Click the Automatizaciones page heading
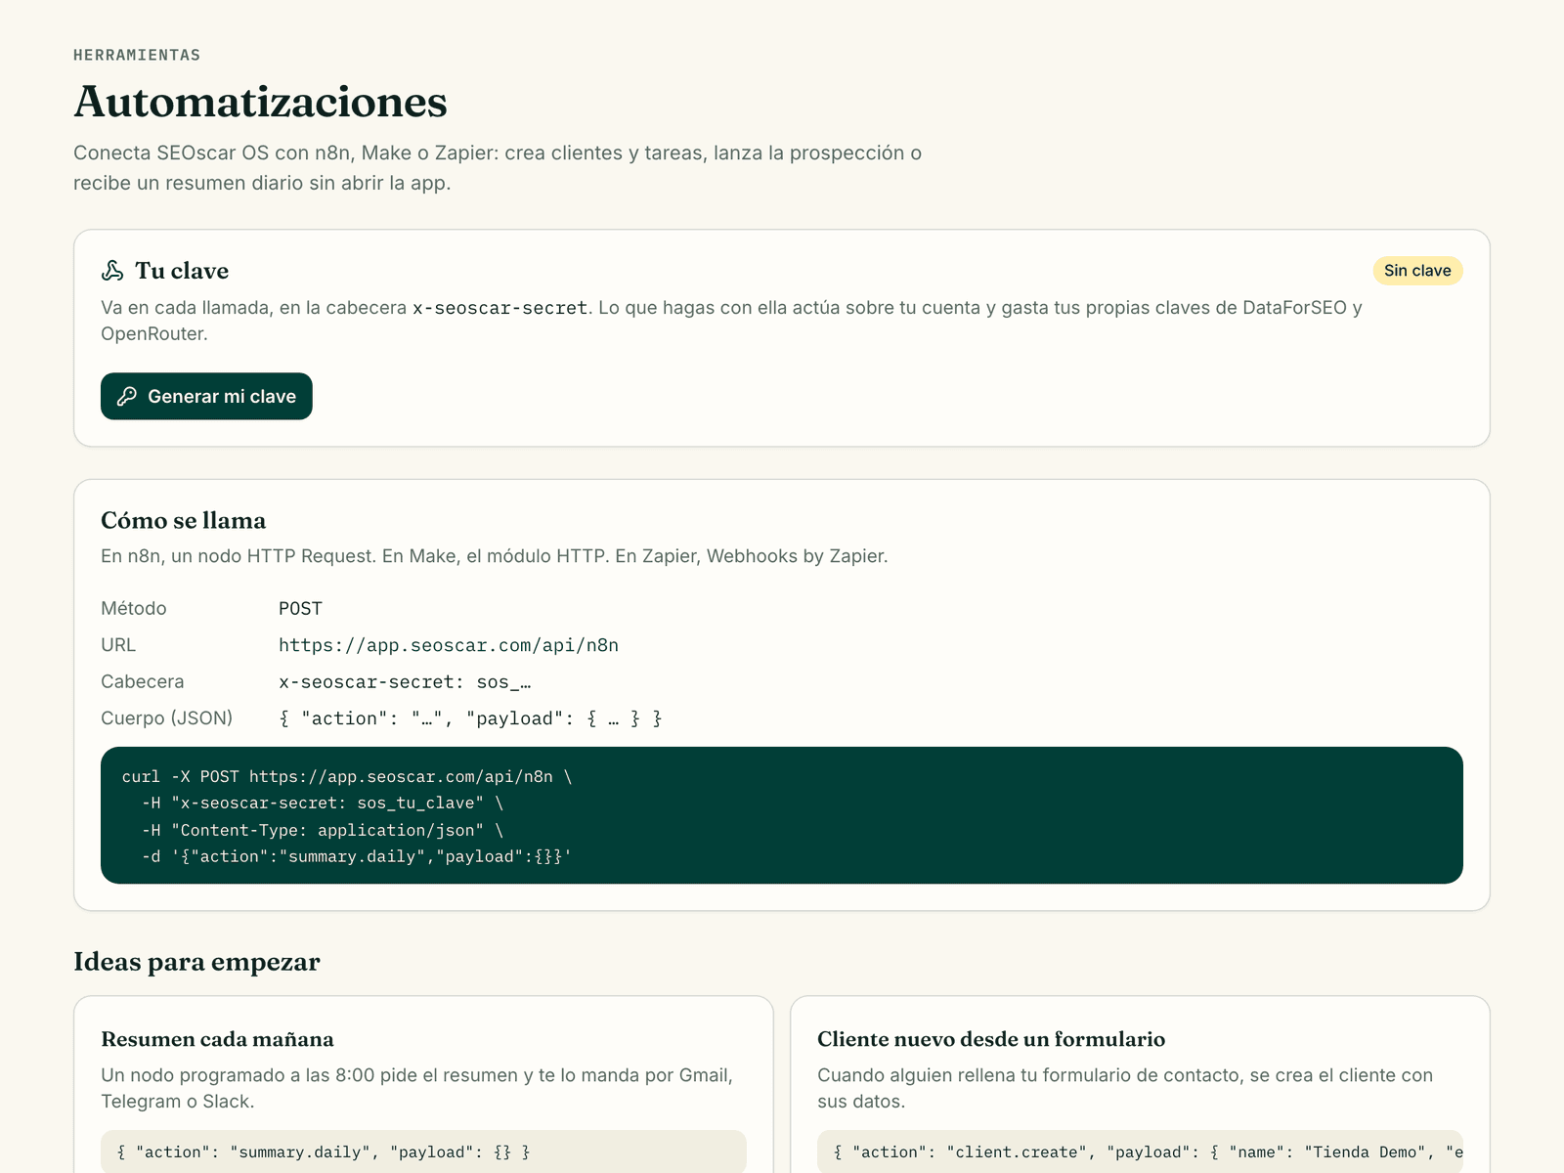Viewport: 1564px width, 1173px height. click(x=260, y=102)
